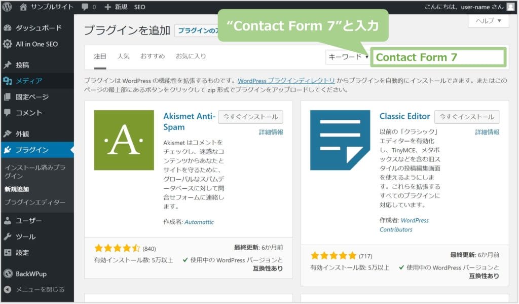The width and height of the screenshot is (519, 304).
Task: Open All in One SEO menu item
Action: pos(36,44)
